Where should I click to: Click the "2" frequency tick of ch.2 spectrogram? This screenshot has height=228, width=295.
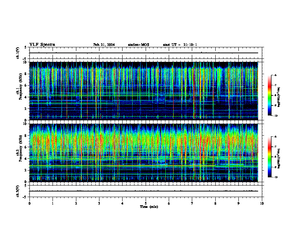(26, 170)
